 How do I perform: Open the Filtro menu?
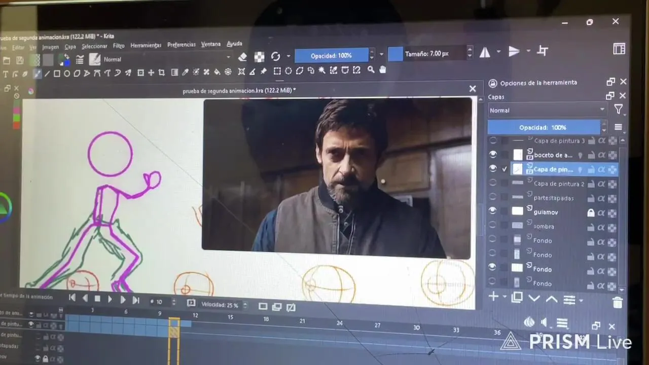[119, 46]
